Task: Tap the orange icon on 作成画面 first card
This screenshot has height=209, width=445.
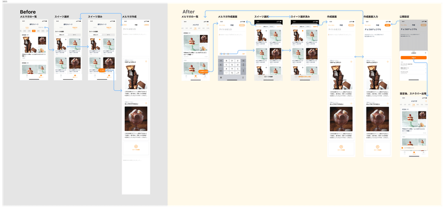Action: point(351,62)
